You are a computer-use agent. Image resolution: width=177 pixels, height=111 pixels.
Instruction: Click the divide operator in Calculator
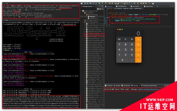coord(138,39)
